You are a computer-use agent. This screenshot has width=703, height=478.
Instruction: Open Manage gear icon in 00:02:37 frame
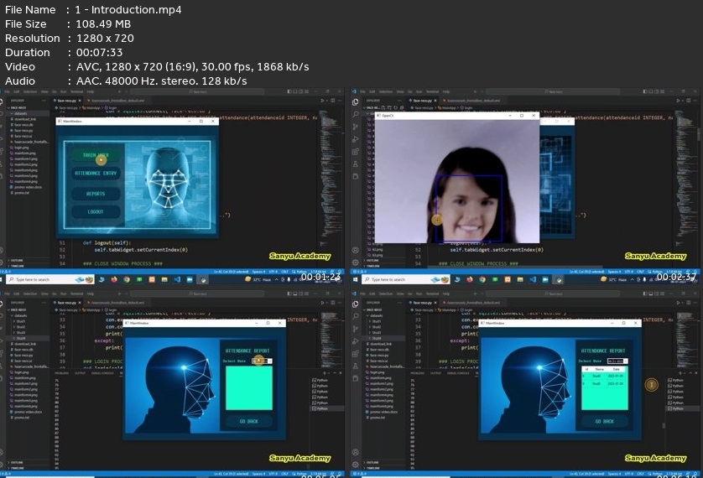[356, 262]
